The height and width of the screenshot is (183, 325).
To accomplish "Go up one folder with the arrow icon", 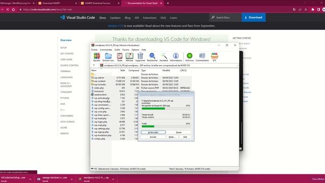I will [x=94, y=66].
